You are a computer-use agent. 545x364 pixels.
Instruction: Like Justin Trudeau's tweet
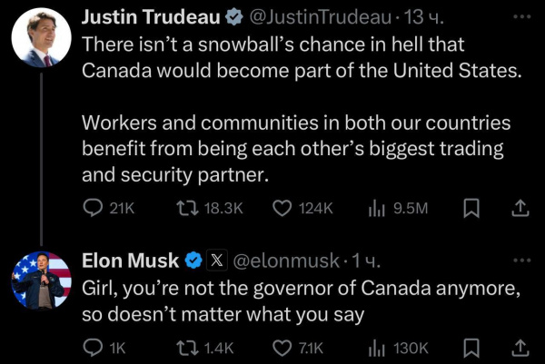(x=282, y=209)
